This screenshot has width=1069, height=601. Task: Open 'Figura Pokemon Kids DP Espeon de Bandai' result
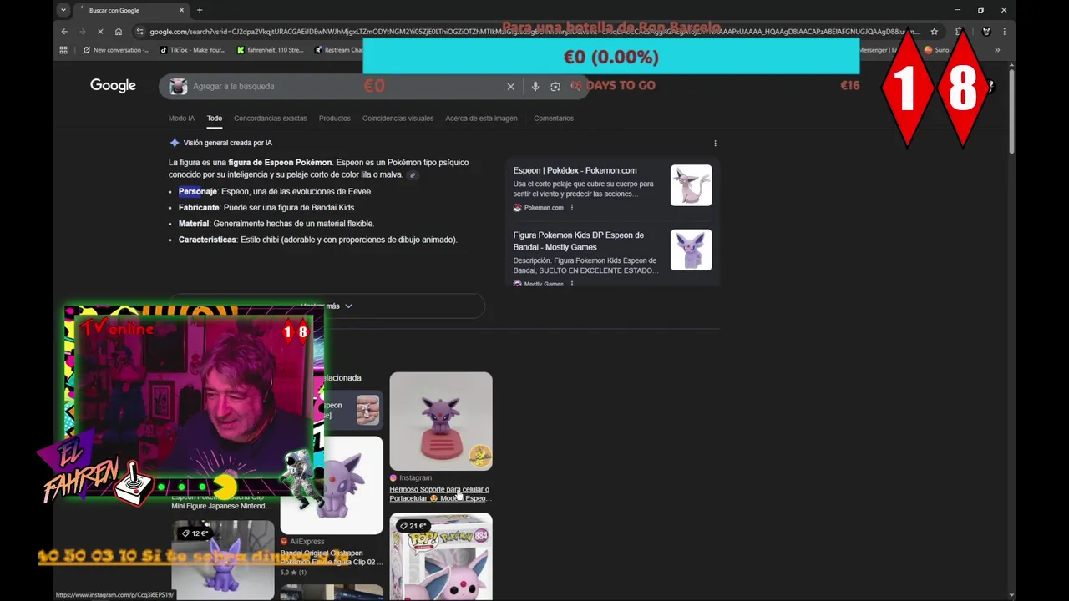point(579,240)
